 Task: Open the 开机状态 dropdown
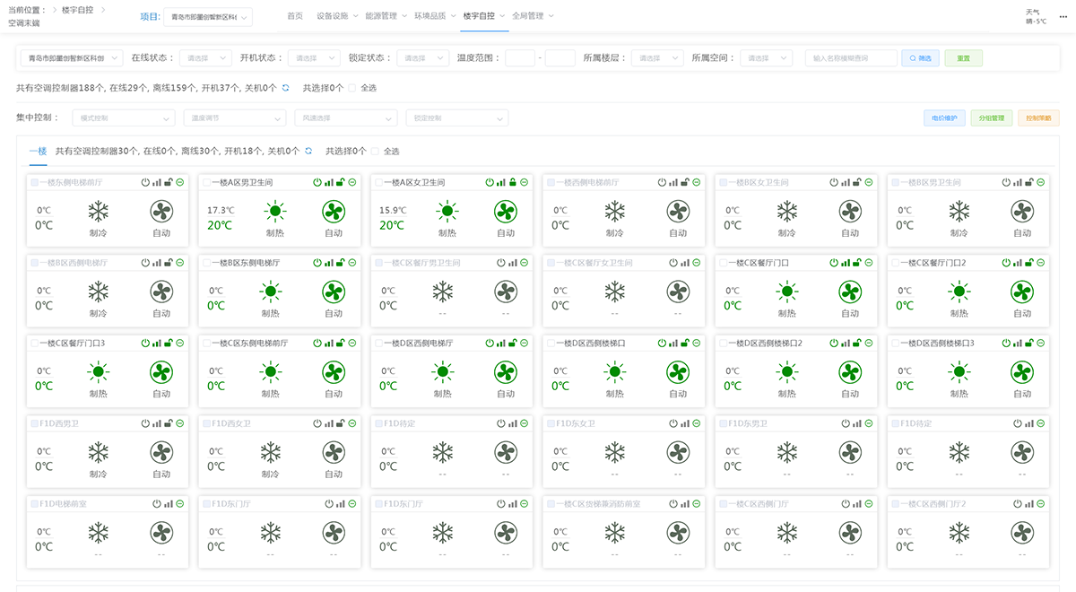pyautogui.click(x=314, y=57)
